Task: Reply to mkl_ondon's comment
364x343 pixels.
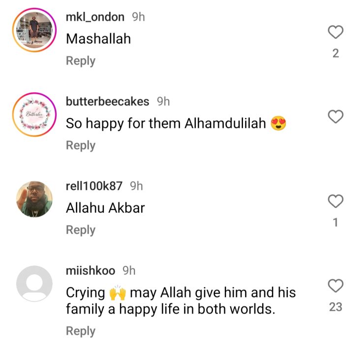Action: point(81,61)
